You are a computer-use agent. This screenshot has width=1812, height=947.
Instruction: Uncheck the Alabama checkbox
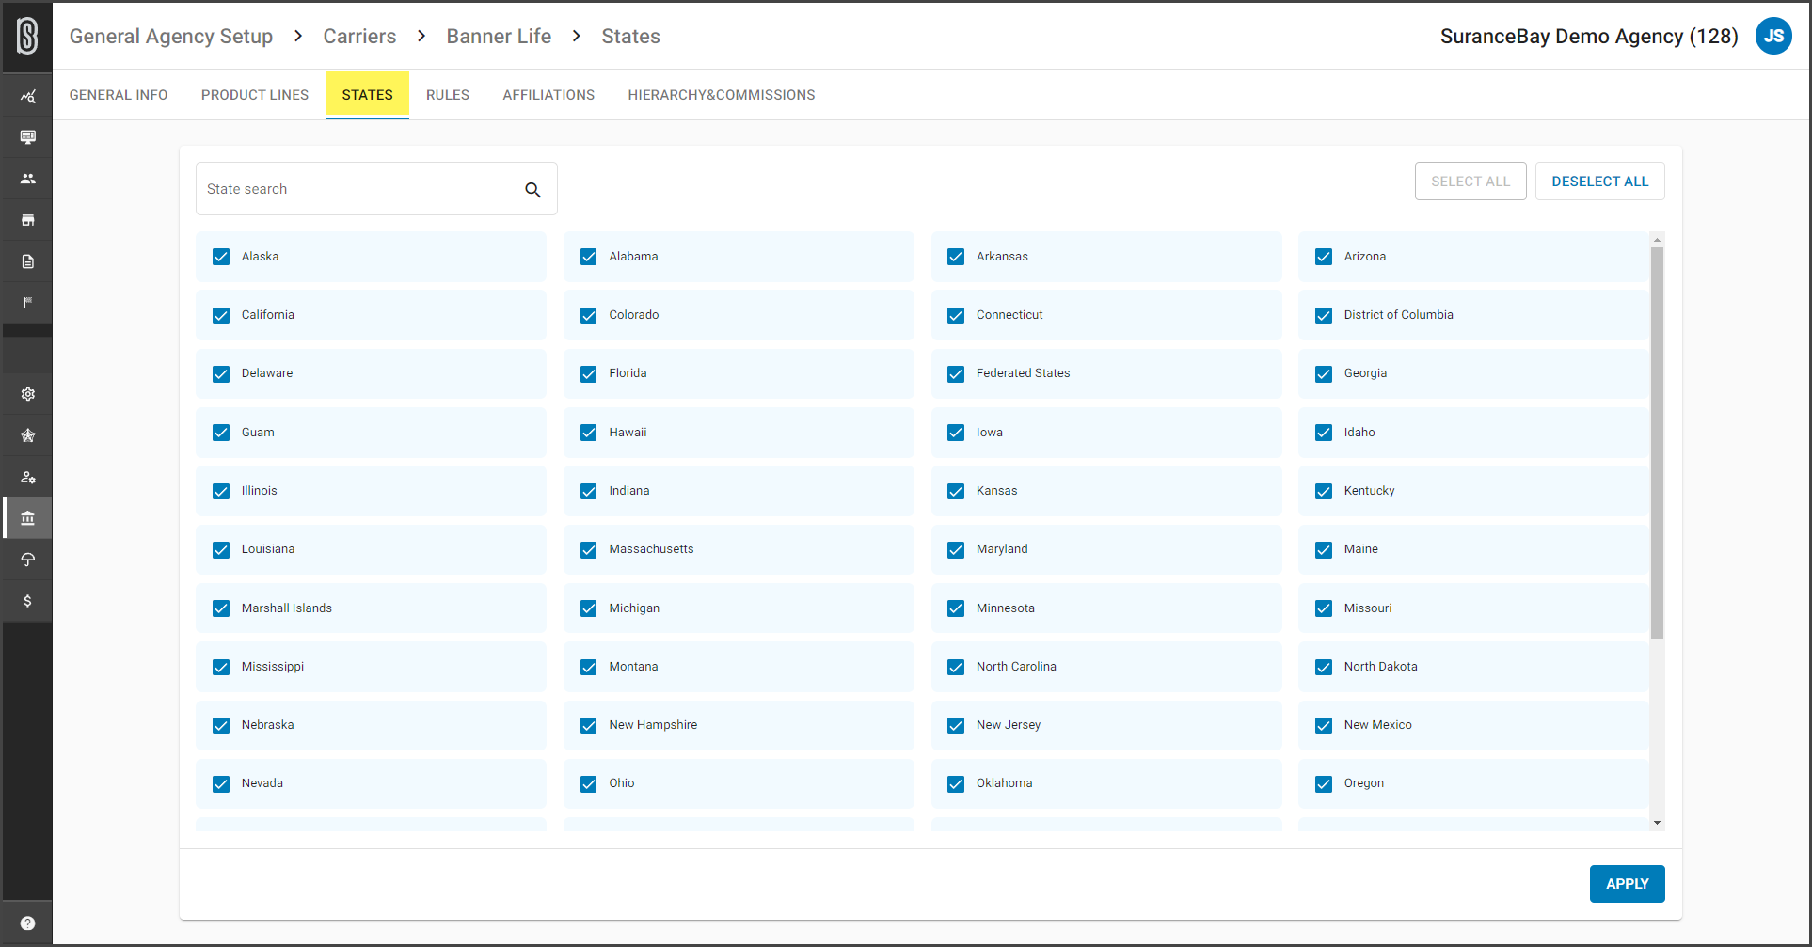pyautogui.click(x=589, y=257)
